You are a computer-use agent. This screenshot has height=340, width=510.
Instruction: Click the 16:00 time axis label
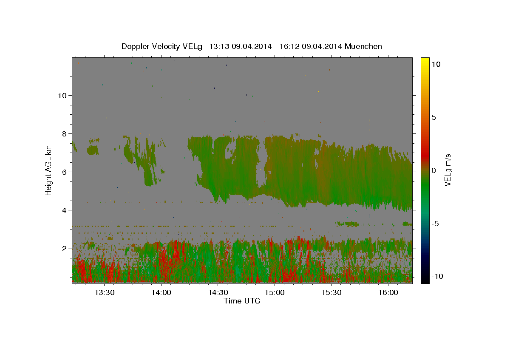(x=388, y=292)
